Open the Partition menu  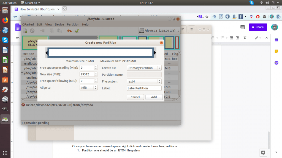73,24
